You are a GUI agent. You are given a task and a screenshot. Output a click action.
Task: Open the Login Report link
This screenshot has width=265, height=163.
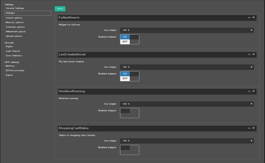point(13,51)
